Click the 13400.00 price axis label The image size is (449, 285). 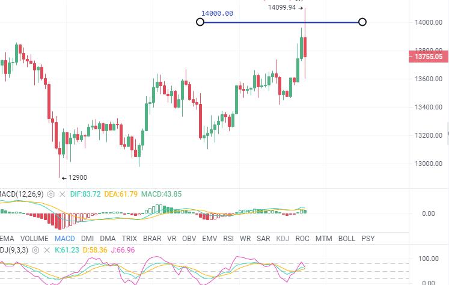[429, 107]
